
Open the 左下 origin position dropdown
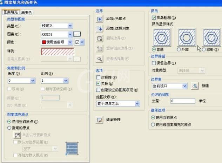click(40, 149)
